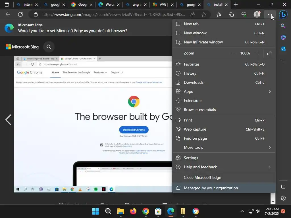Open the Collections toolbar icon
The image size is (291, 218).
pos(231,14)
